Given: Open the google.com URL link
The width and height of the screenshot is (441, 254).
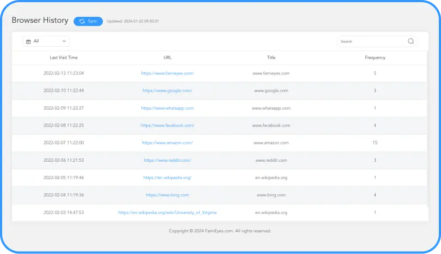Looking at the screenshot, I should (167, 91).
